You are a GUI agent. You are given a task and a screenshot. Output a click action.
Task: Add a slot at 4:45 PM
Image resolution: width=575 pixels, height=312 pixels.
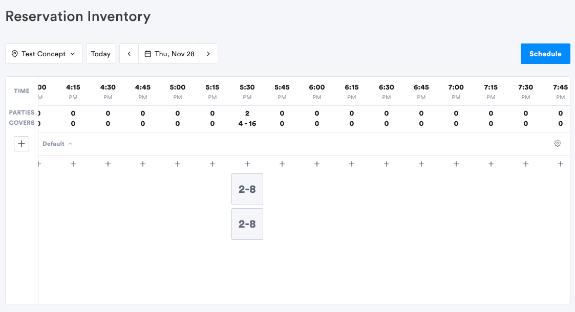pyautogui.click(x=143, y=164)
